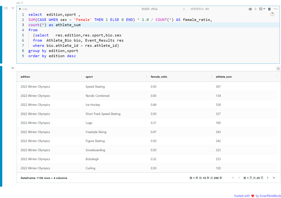The width and height of the screenshot is (281, 198).
Task: Delete the cell using trash icon
Action: pyautogui.click(x=269, y=9)
